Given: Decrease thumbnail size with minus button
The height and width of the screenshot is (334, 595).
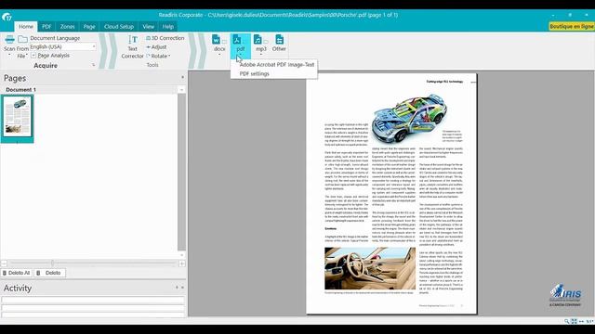Looking at the screenshot, I should 4,263.
